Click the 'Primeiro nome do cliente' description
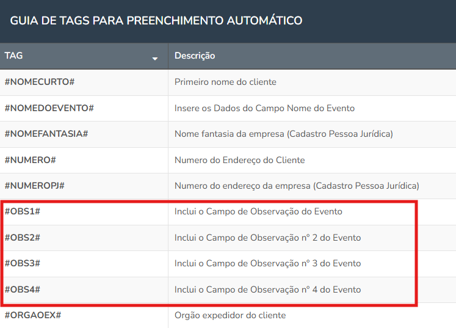The image size is (456, 328). click(x=225, y=82)
